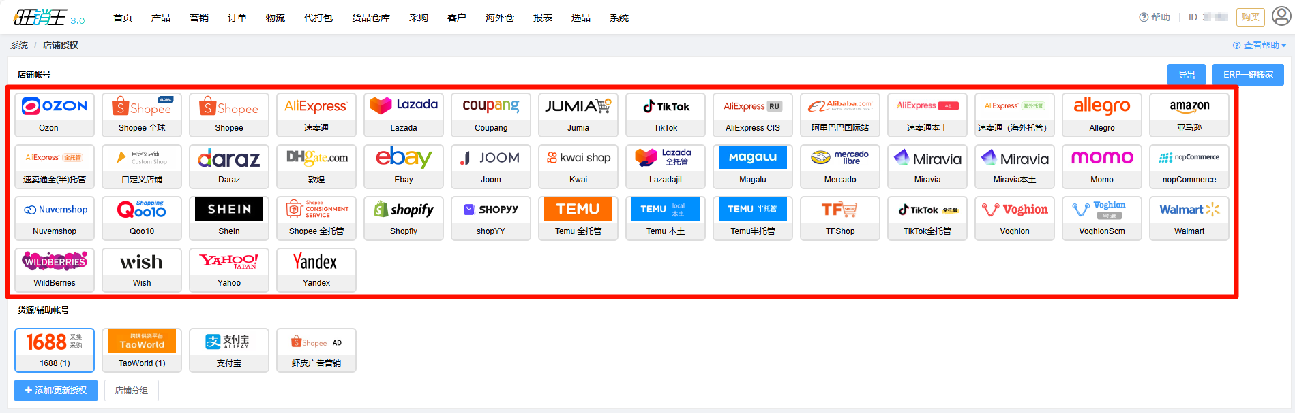Open the TikTok全托管 tile
Image resolution: width=1295 pixels, height=413 pixels.
(927, 218)
